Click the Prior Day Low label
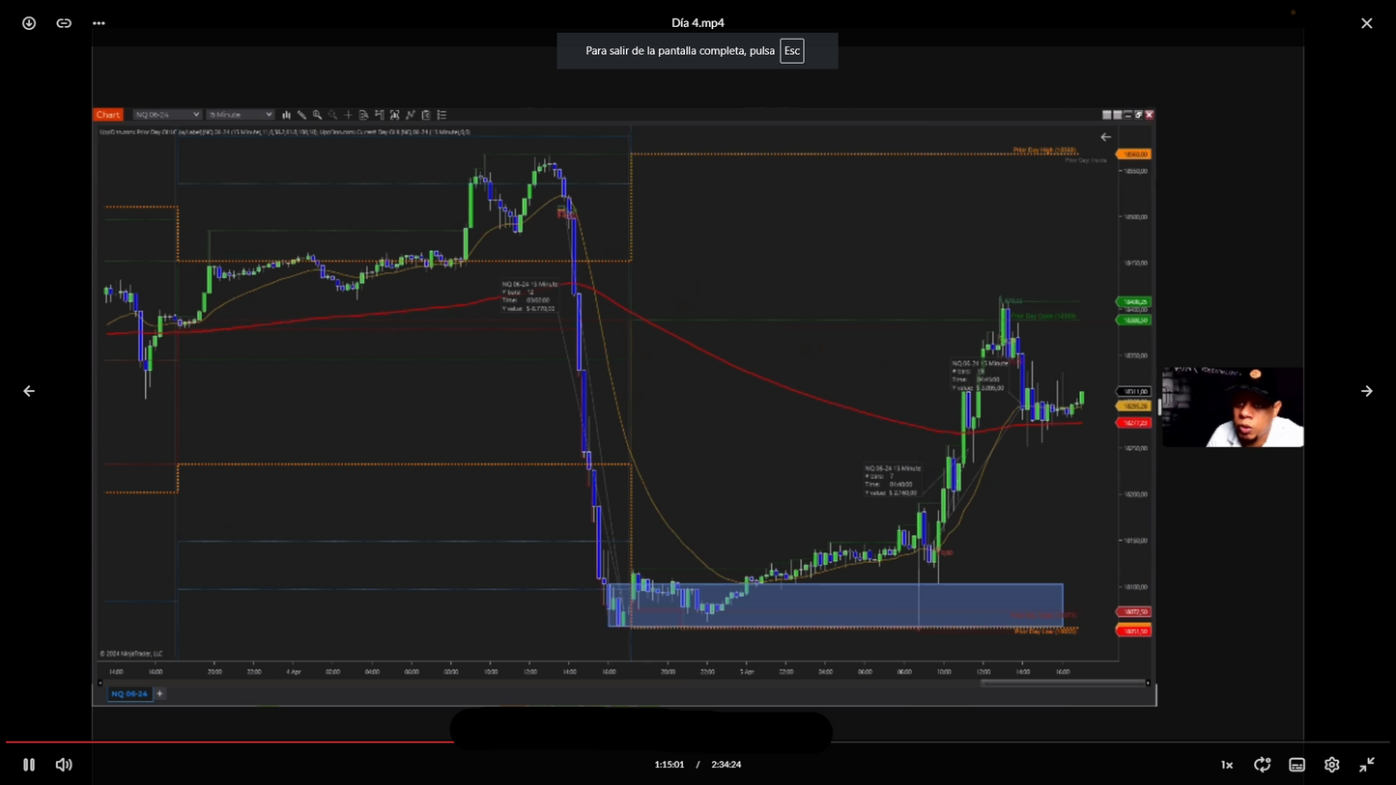The image size is (1396, 785). click(x=1045, y=631)
